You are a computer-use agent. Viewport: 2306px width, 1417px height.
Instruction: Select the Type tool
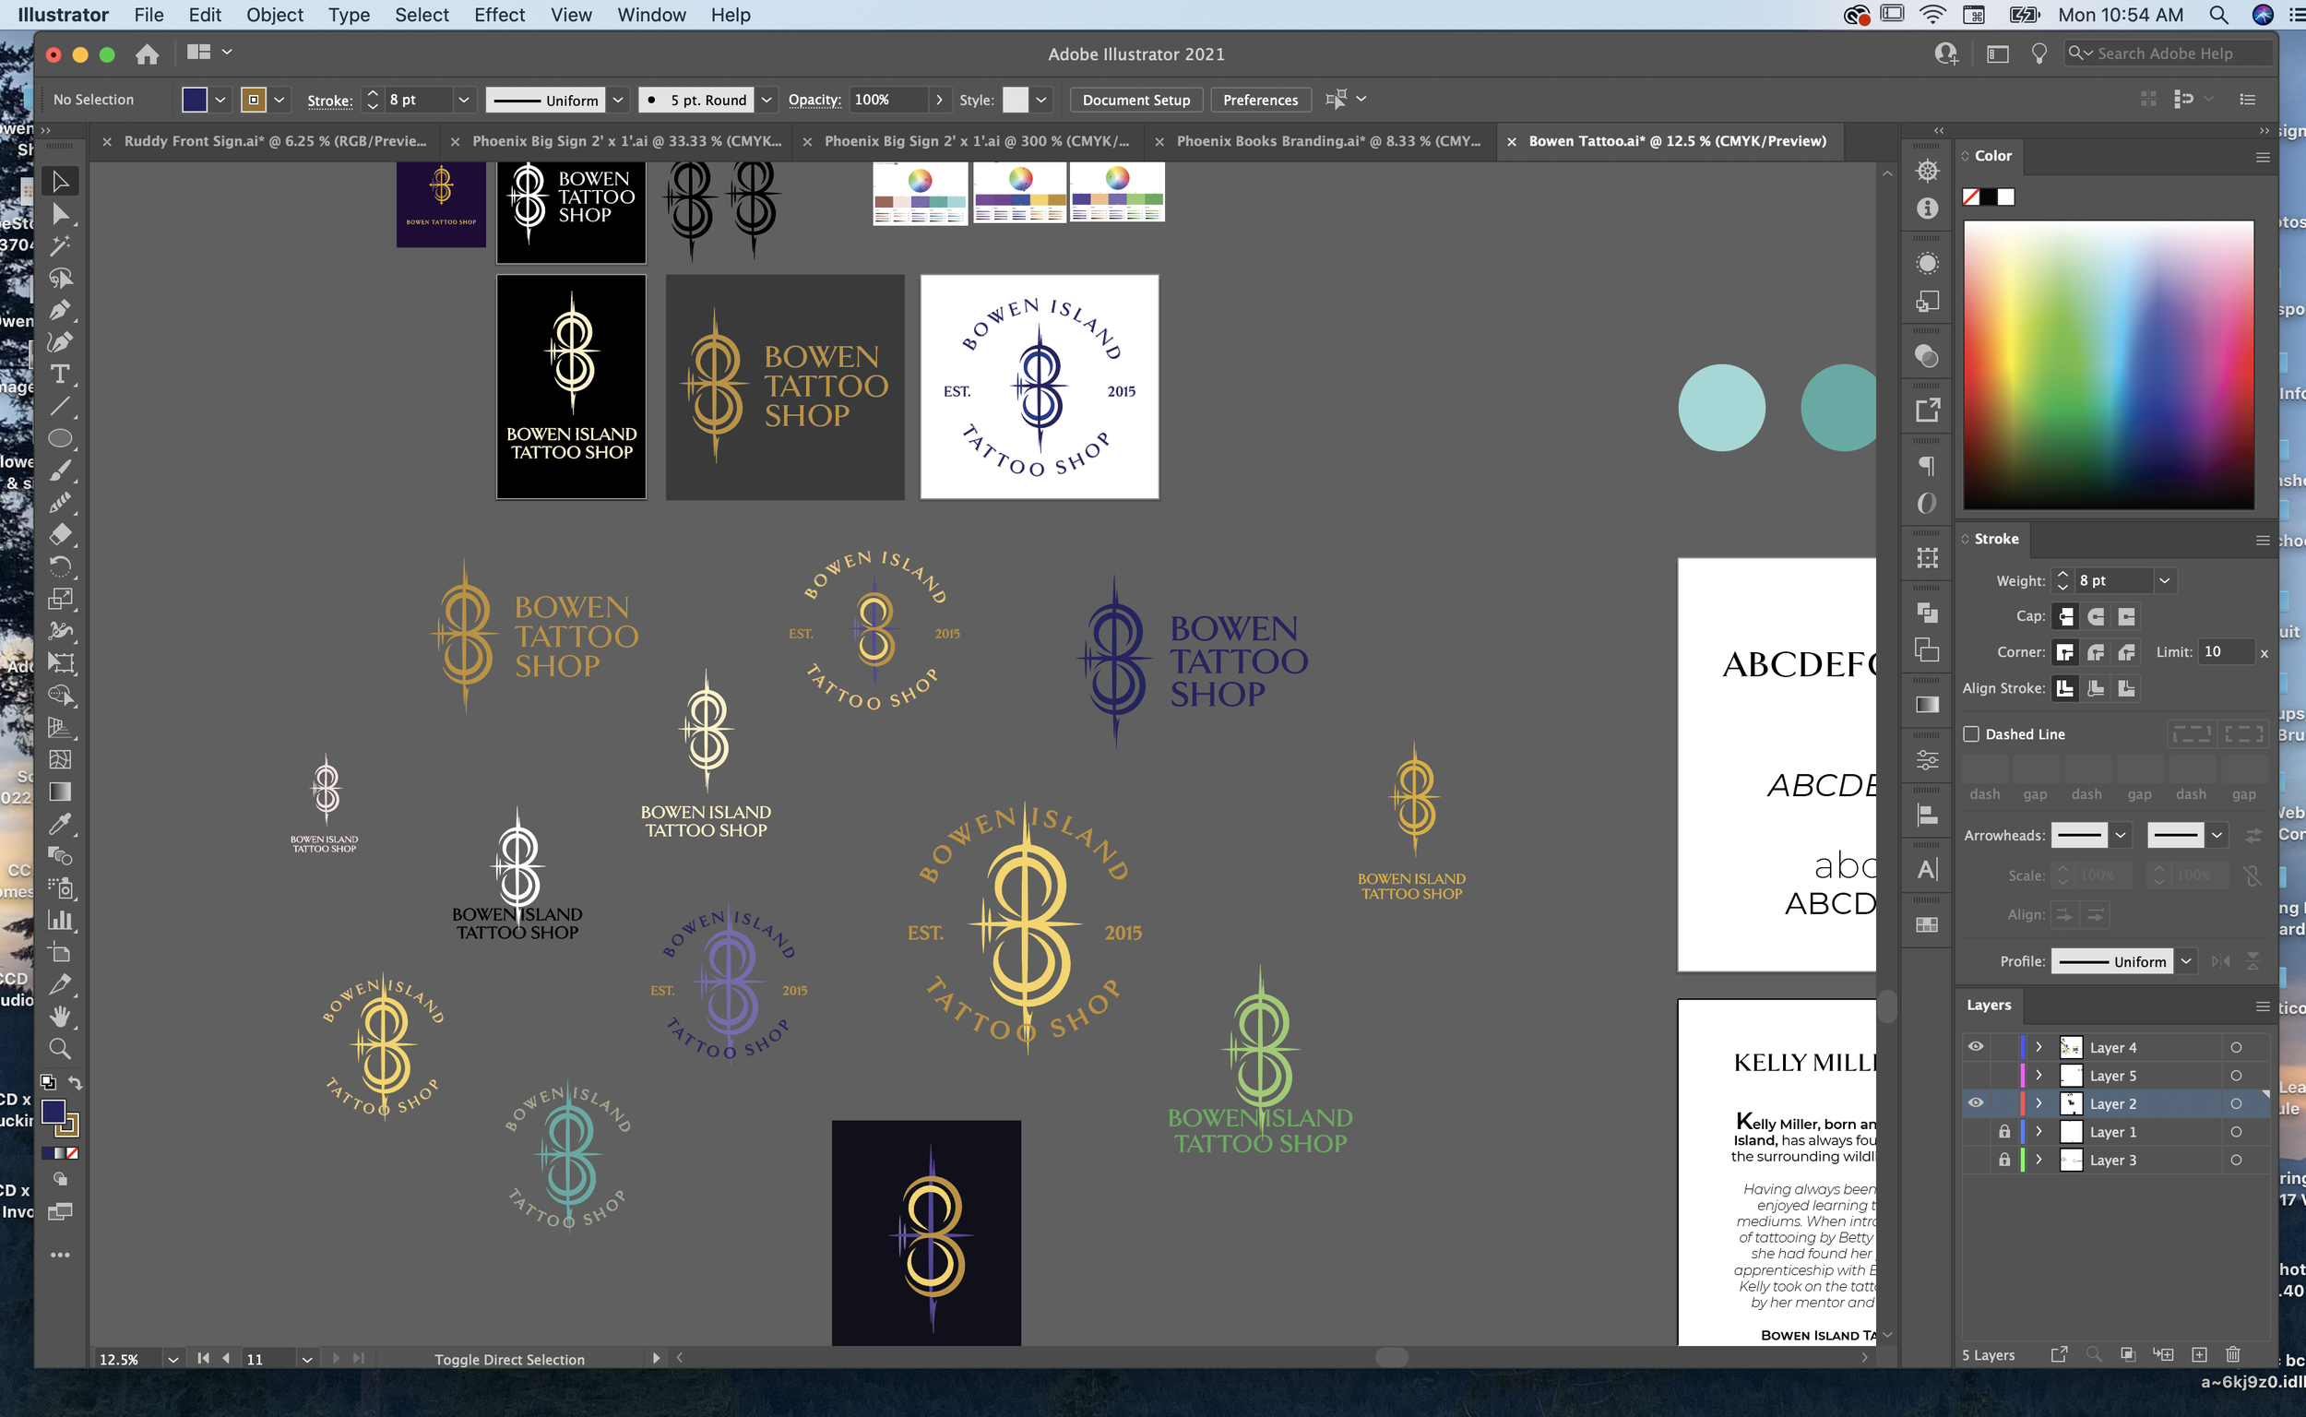(60, 374)
